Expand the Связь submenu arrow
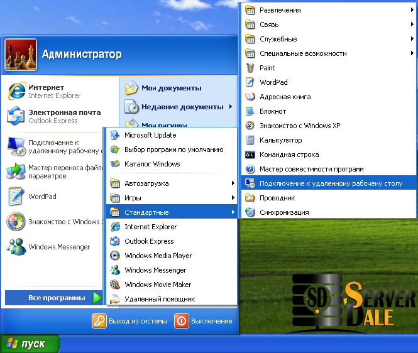The image size is (418, 353). (412, 24)
